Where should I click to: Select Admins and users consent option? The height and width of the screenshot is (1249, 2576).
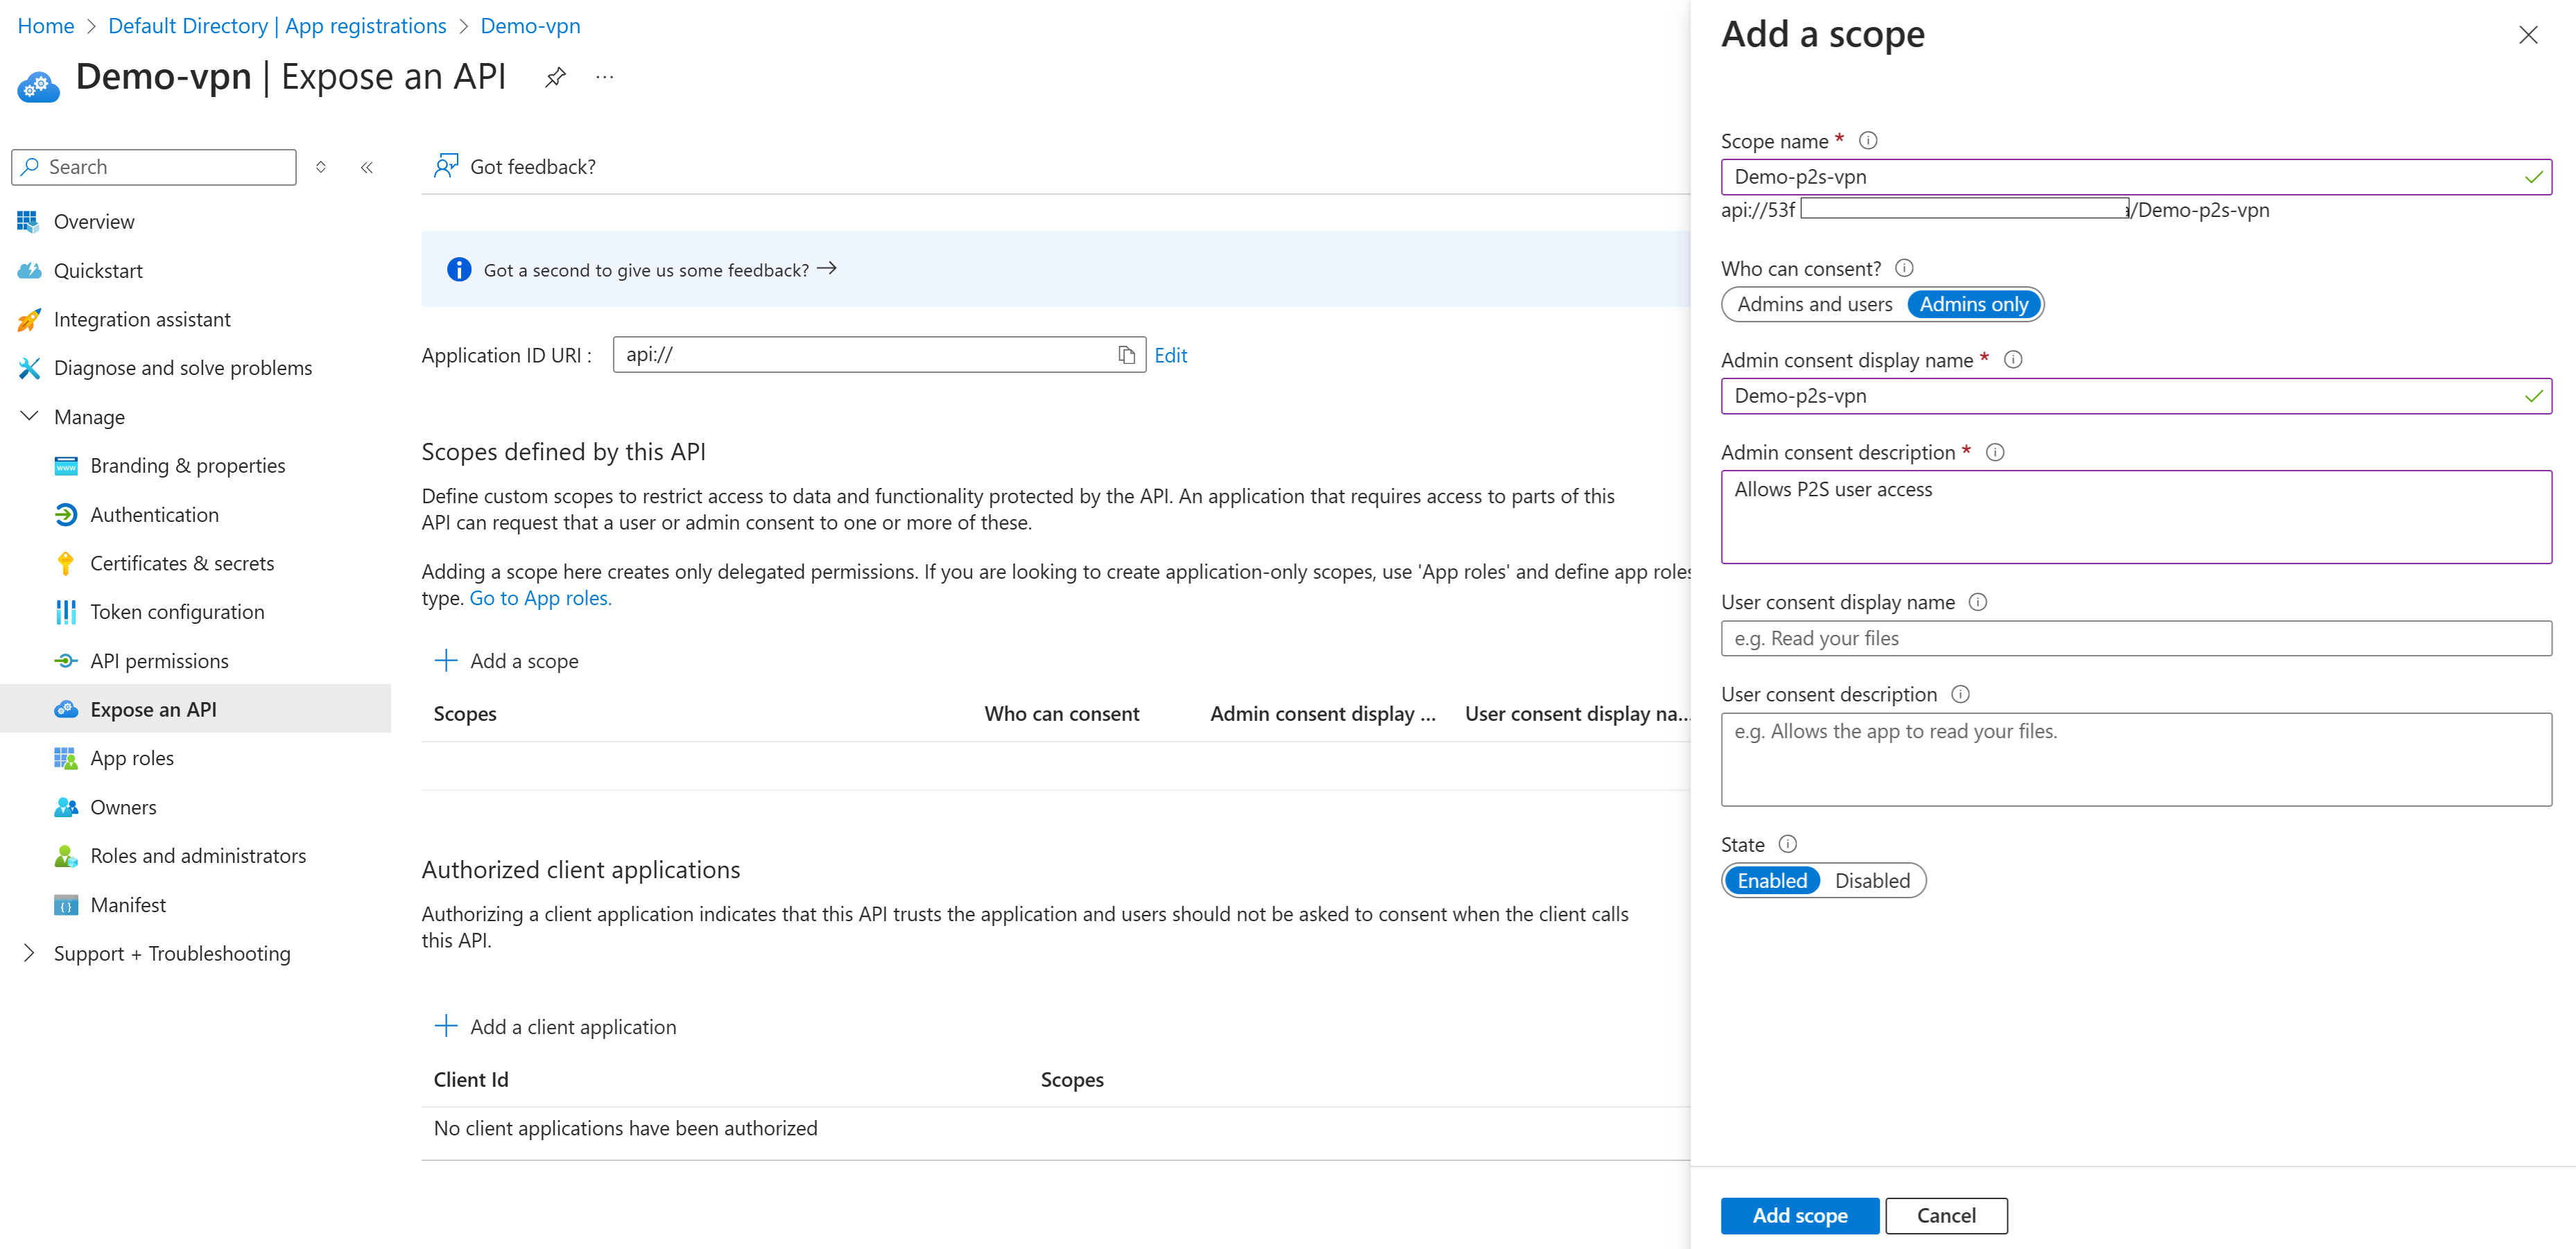click(x=1814, y=304)
